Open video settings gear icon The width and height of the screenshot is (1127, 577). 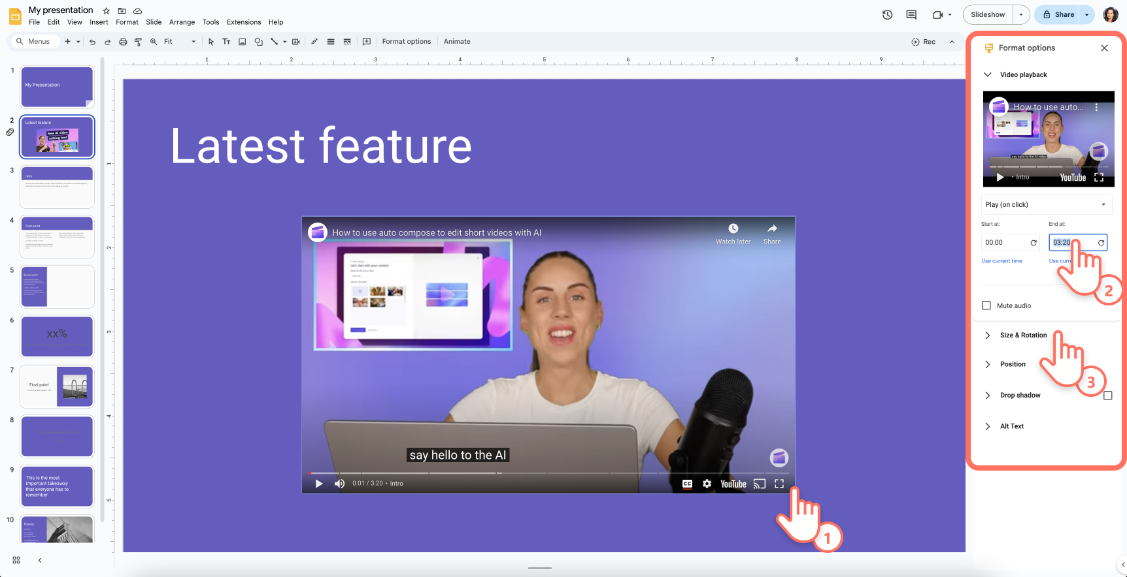pyautogui.click(x=707, y=484)
